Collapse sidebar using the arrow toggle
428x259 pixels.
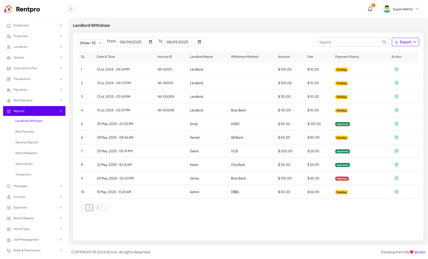(72, 9)
